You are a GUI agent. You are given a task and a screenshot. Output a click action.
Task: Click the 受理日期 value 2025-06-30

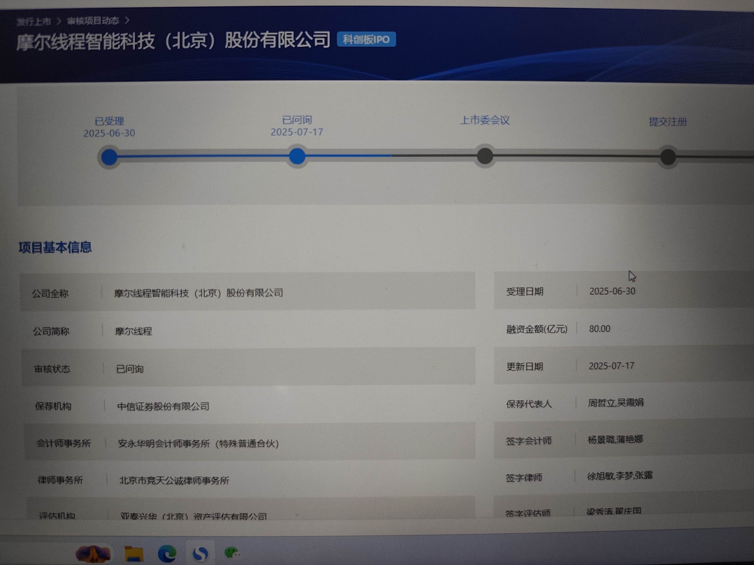(x=612, y=291)
